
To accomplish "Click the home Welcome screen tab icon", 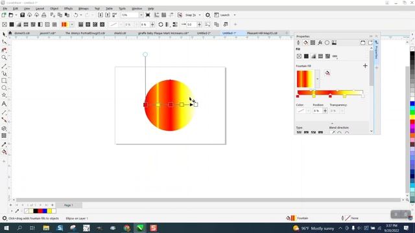I will click(10, 33).
